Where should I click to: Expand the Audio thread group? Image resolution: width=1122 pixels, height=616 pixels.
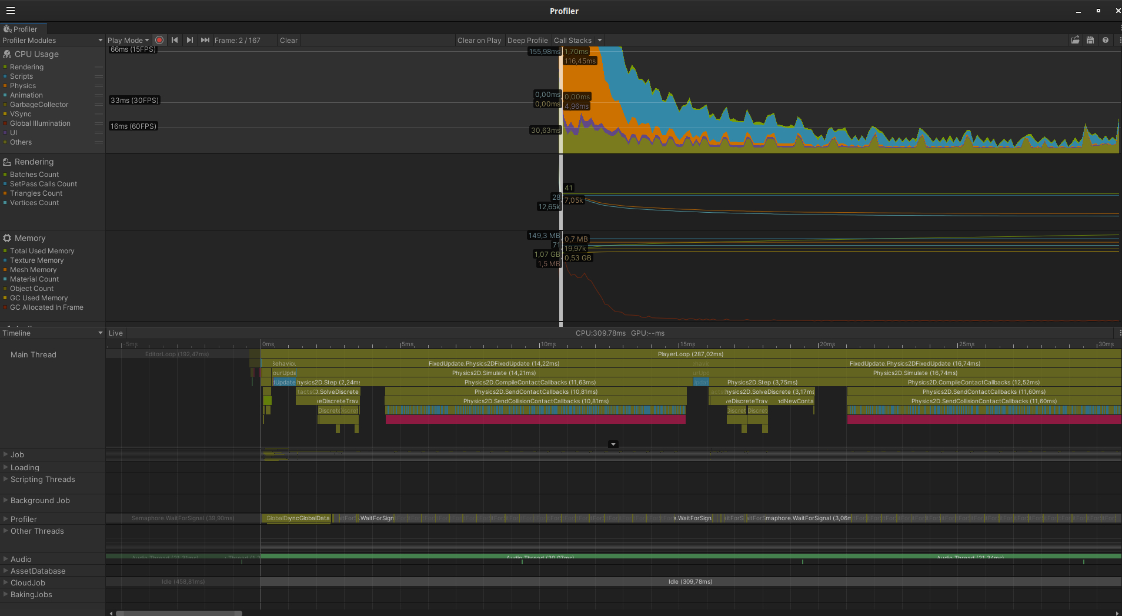(6, 559)
